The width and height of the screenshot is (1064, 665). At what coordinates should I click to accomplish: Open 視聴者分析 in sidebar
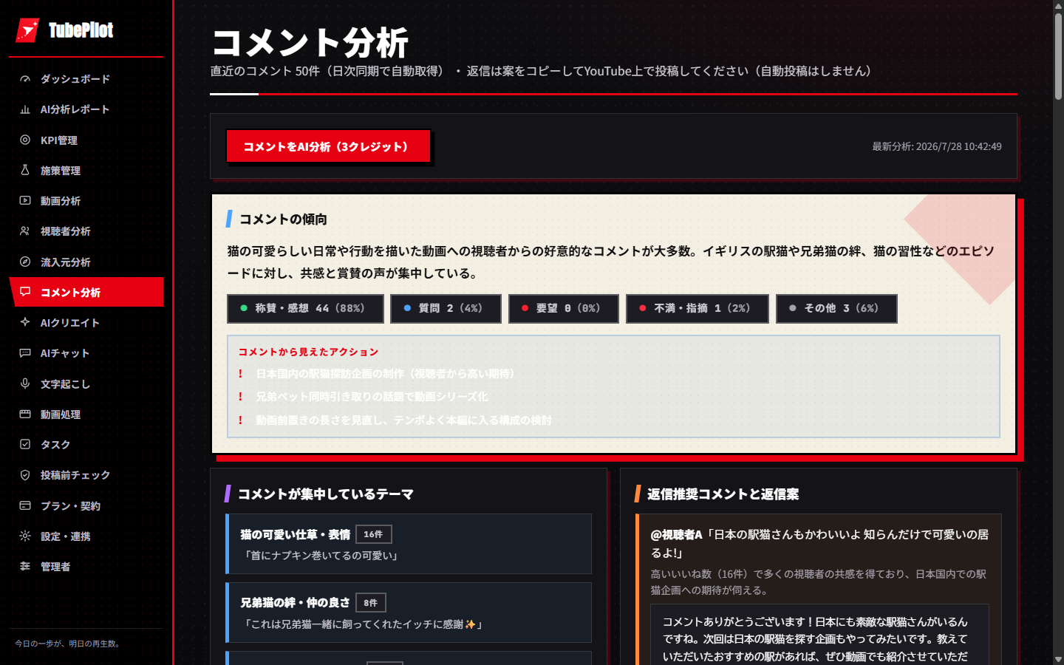tap(86, 231)
